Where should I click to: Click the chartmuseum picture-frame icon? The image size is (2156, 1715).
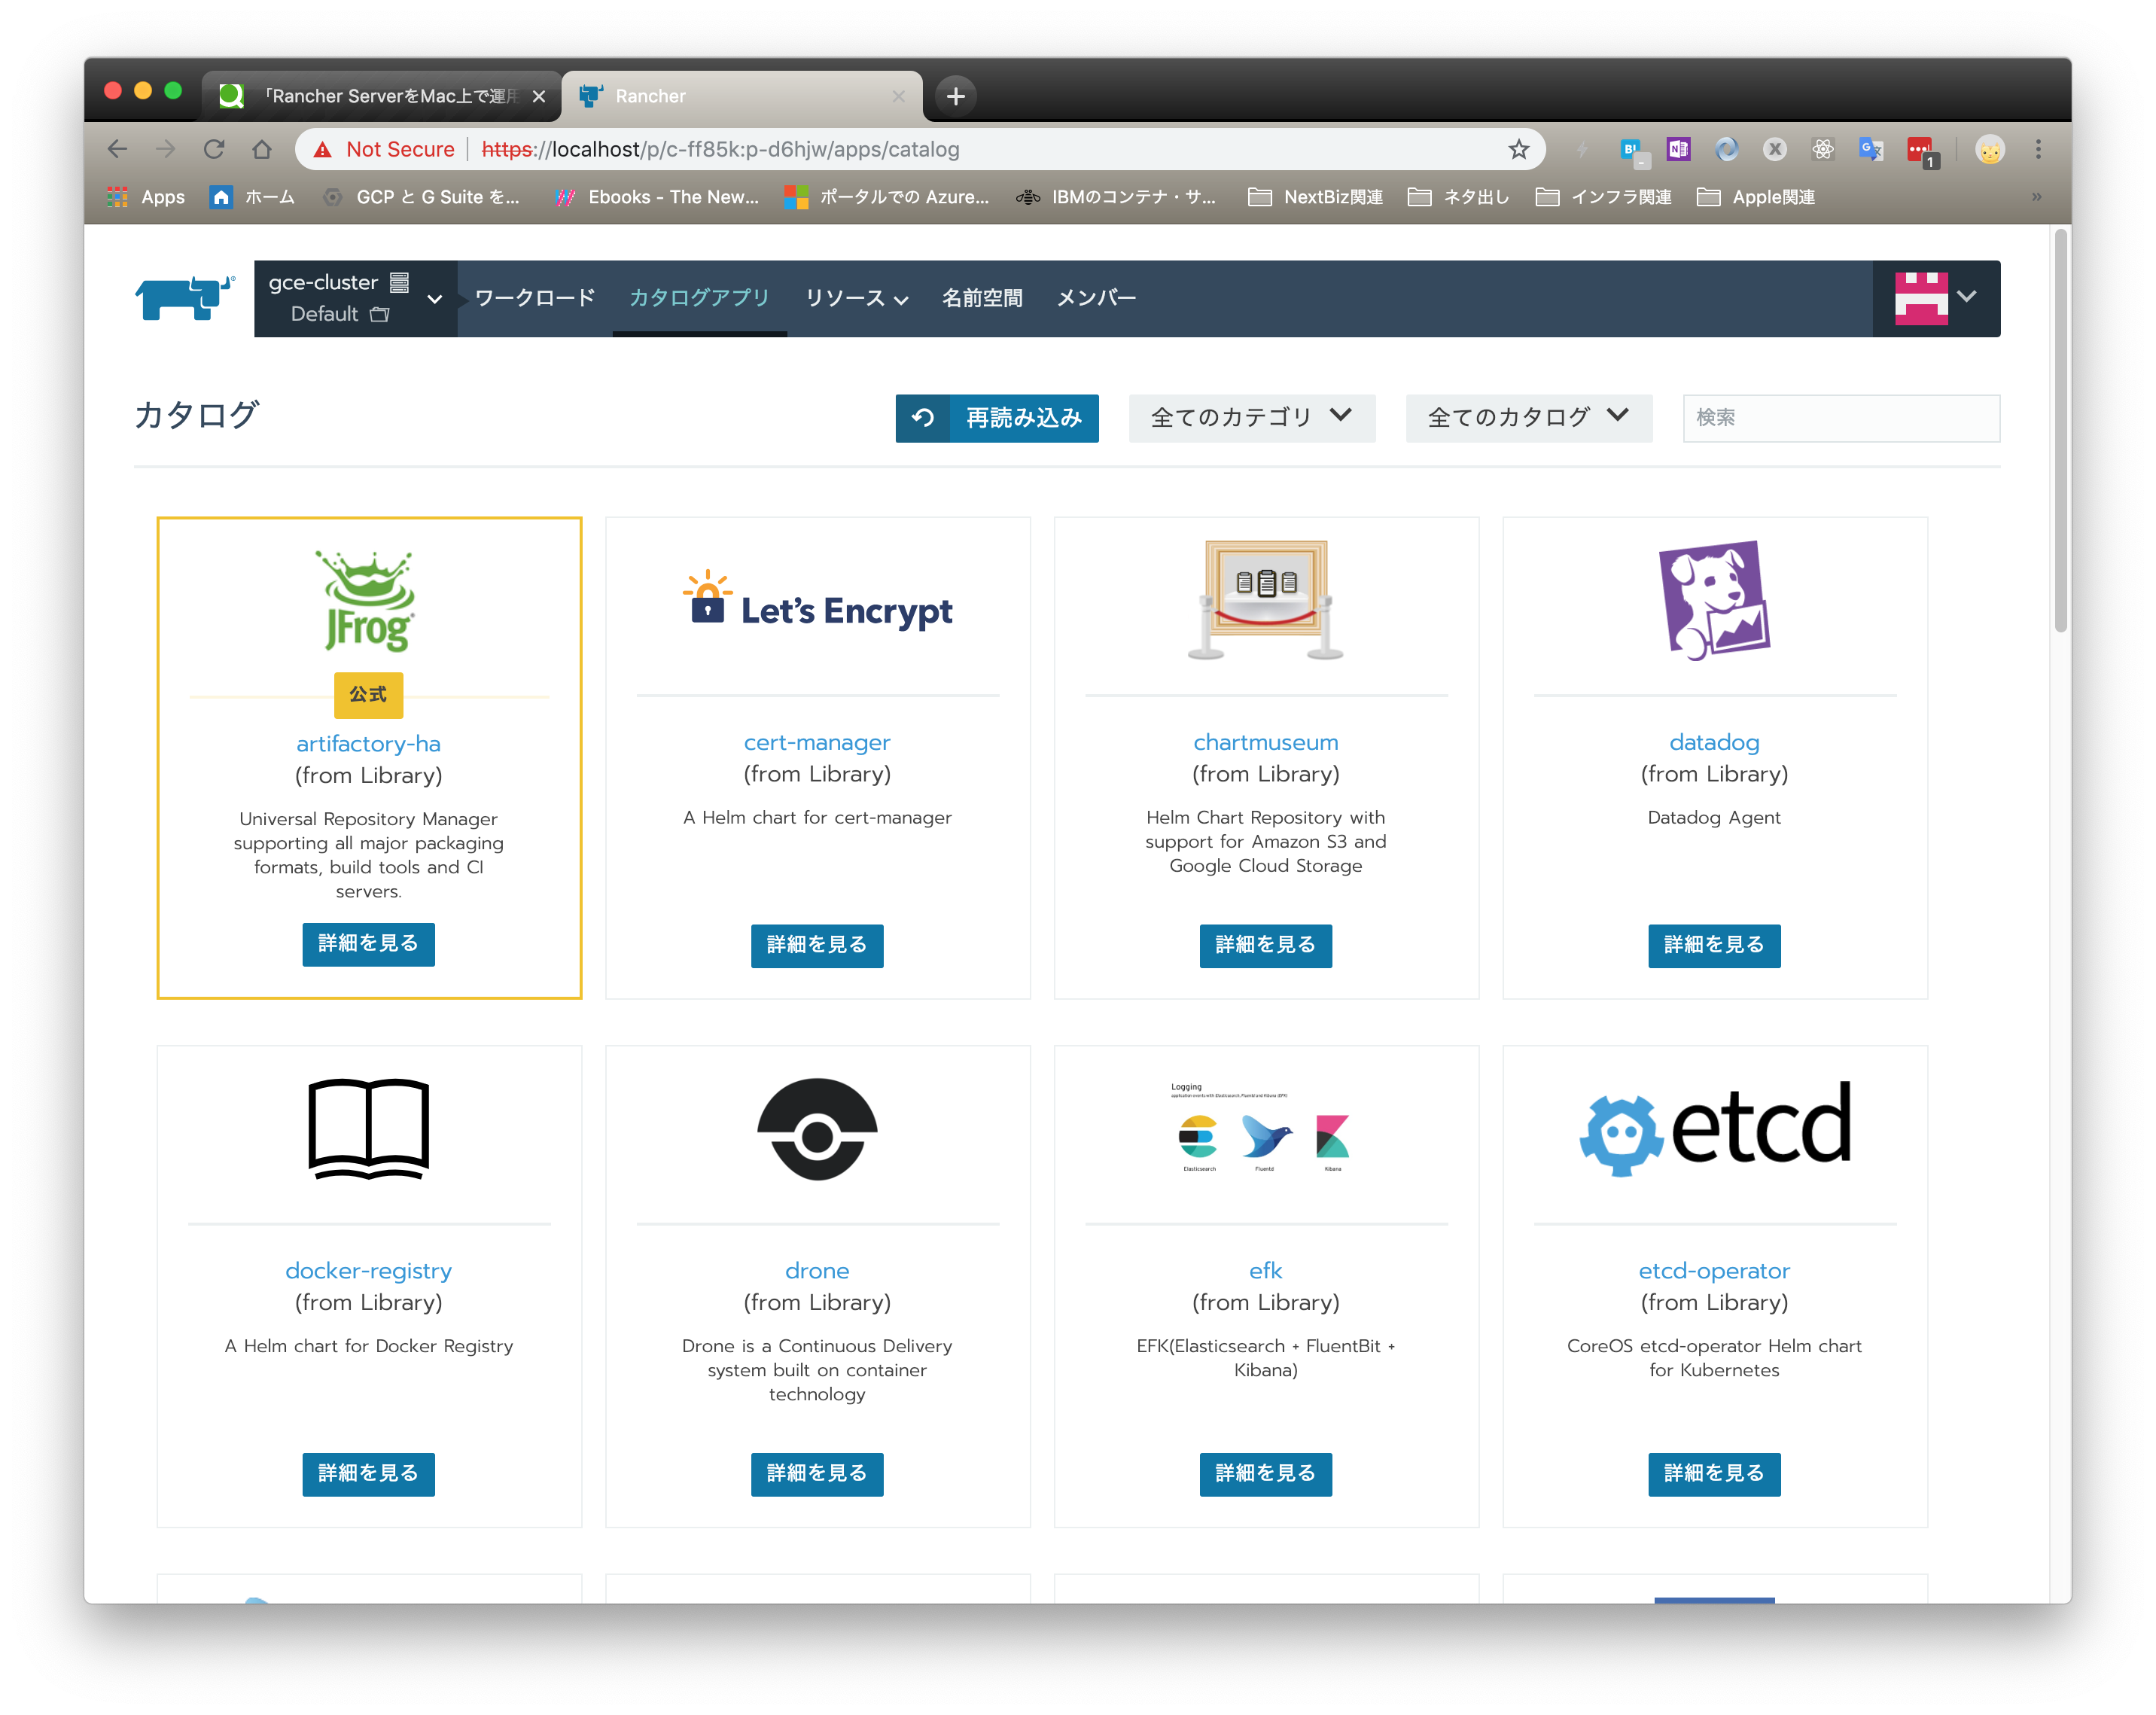coord(1265,600)
